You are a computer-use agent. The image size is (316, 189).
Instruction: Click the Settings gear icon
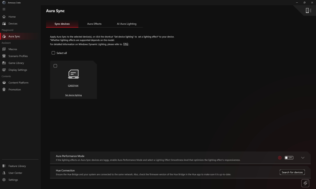tap(4, 180)
